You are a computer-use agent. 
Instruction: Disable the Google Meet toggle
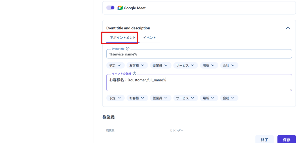coord(110,8)
